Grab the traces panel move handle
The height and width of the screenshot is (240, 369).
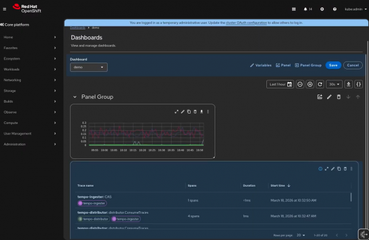351,169
